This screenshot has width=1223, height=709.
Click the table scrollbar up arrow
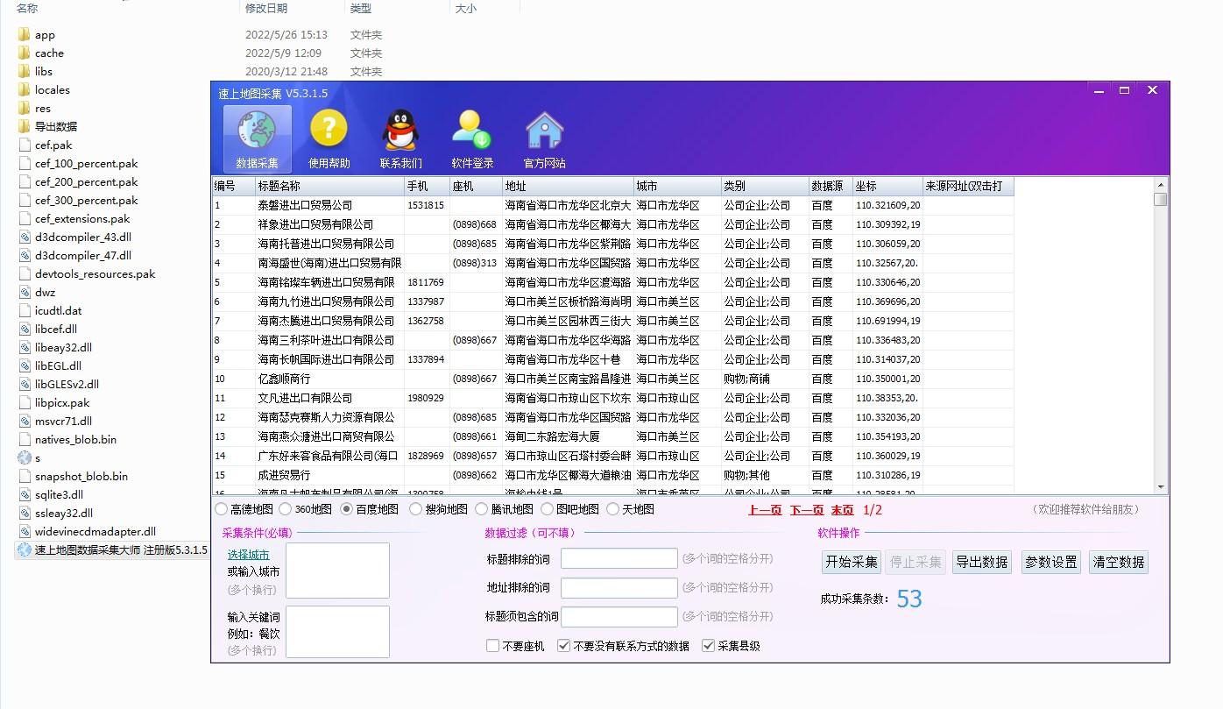1161,185
